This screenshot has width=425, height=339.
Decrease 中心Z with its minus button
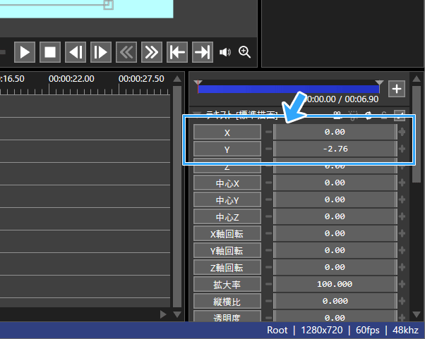(x=268, y=216)
